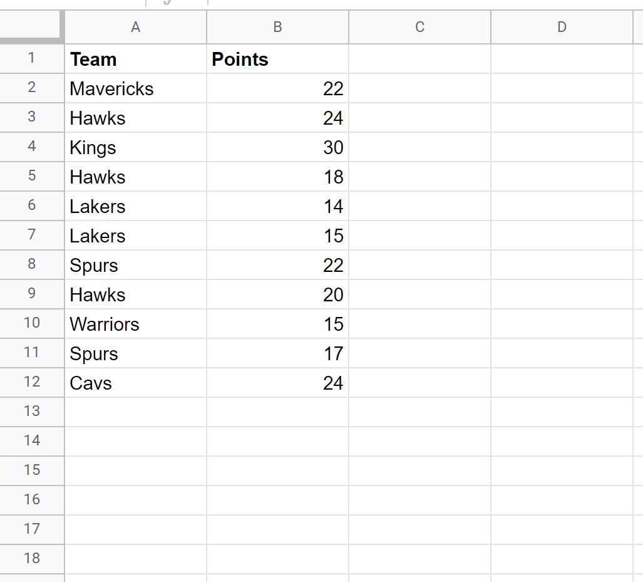The height and width of the screenshot is (582, 643).
Task: Select all cells using the corner button
Action: pyautogui.click(x=31, y=27)
